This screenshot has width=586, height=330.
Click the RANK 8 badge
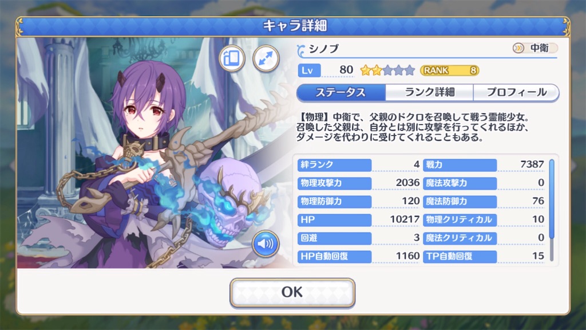pos(450,70)
